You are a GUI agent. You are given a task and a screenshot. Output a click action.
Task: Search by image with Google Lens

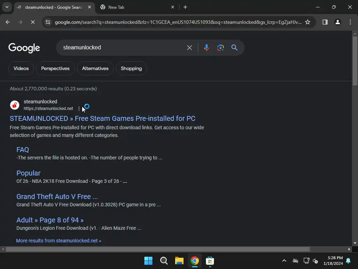click(x=220, y=48)
